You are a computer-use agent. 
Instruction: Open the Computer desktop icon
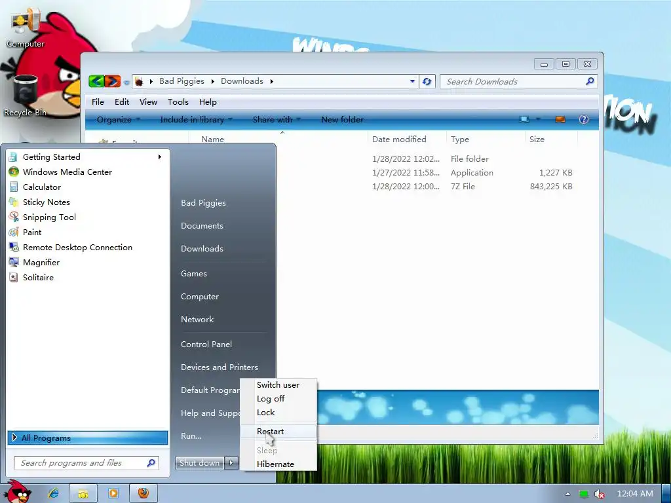(25, 28)
